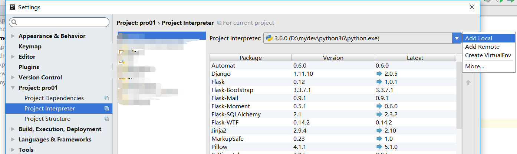Select Add Remote from interpreter menu
The width and height of the screenshot is (517, 154).
point(489,47)
